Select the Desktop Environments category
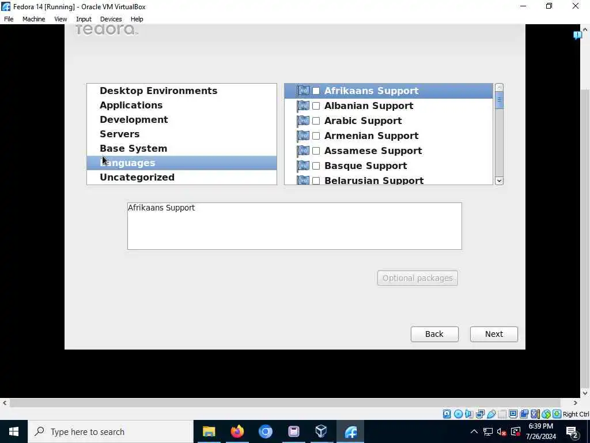The width and height of the screenshot is (590, 443). 181,91
